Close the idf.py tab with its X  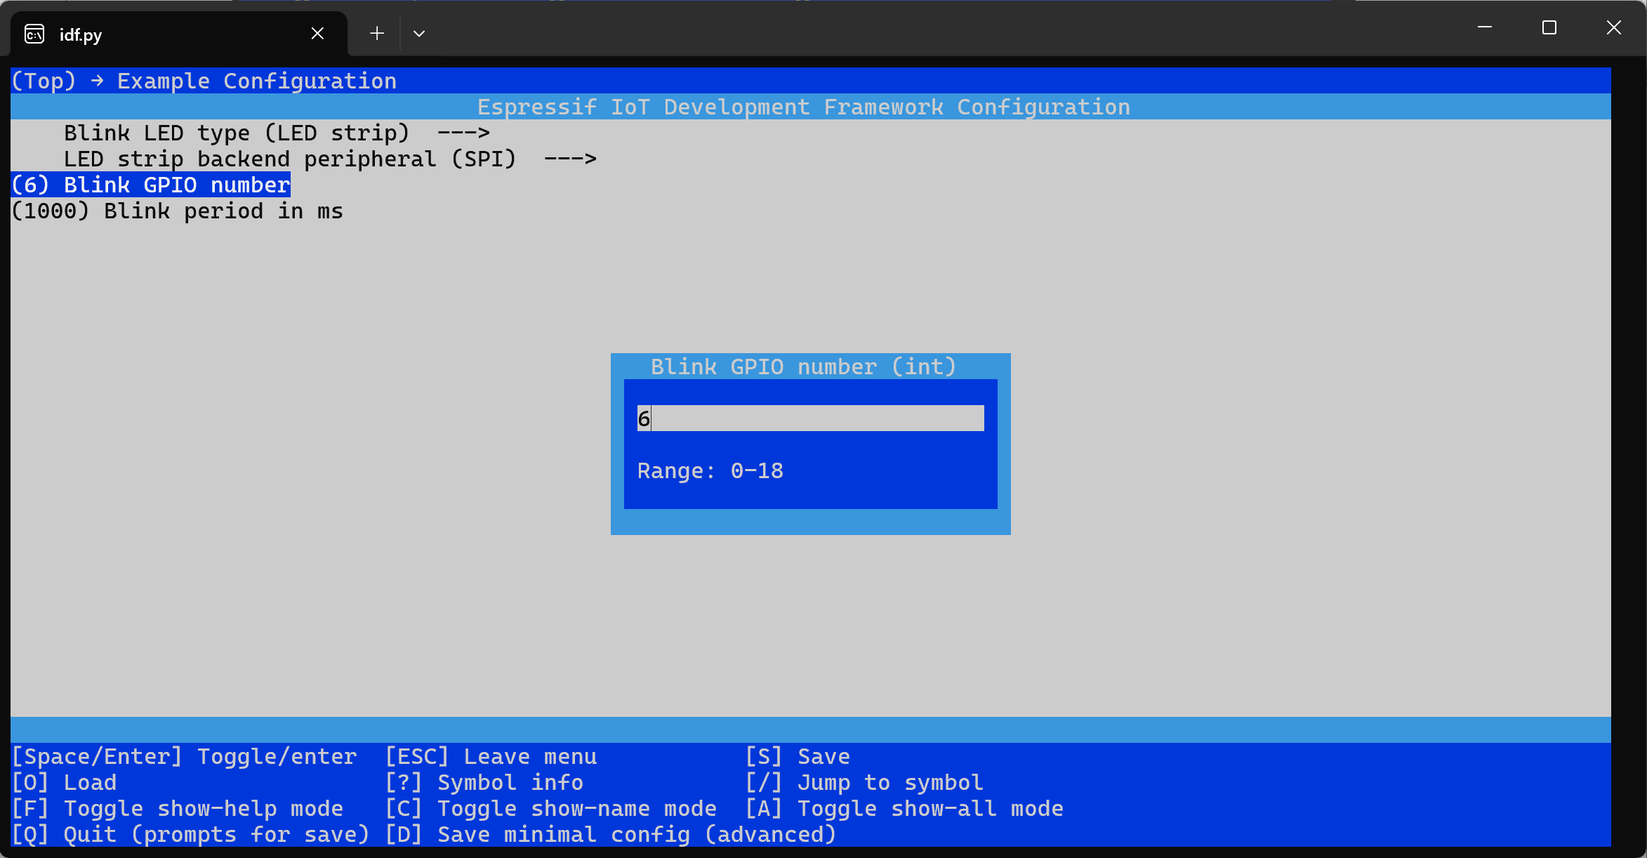point(317,33)
